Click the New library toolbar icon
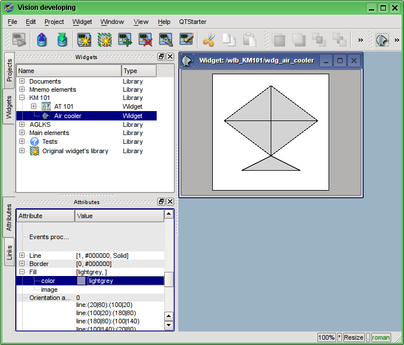This screenshot has height=345, width=404. [x=105, y=40]
